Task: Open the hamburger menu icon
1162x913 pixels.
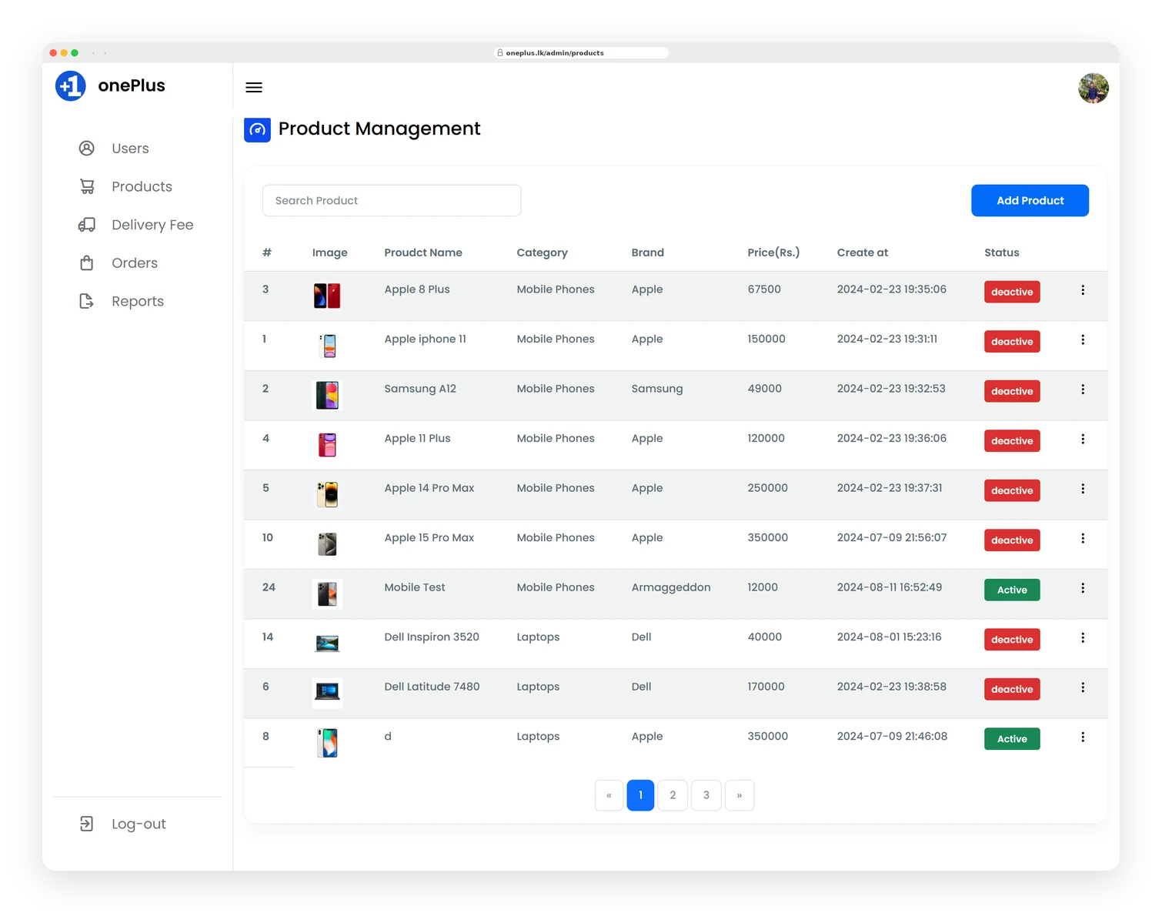Action: tap(254, 88)
